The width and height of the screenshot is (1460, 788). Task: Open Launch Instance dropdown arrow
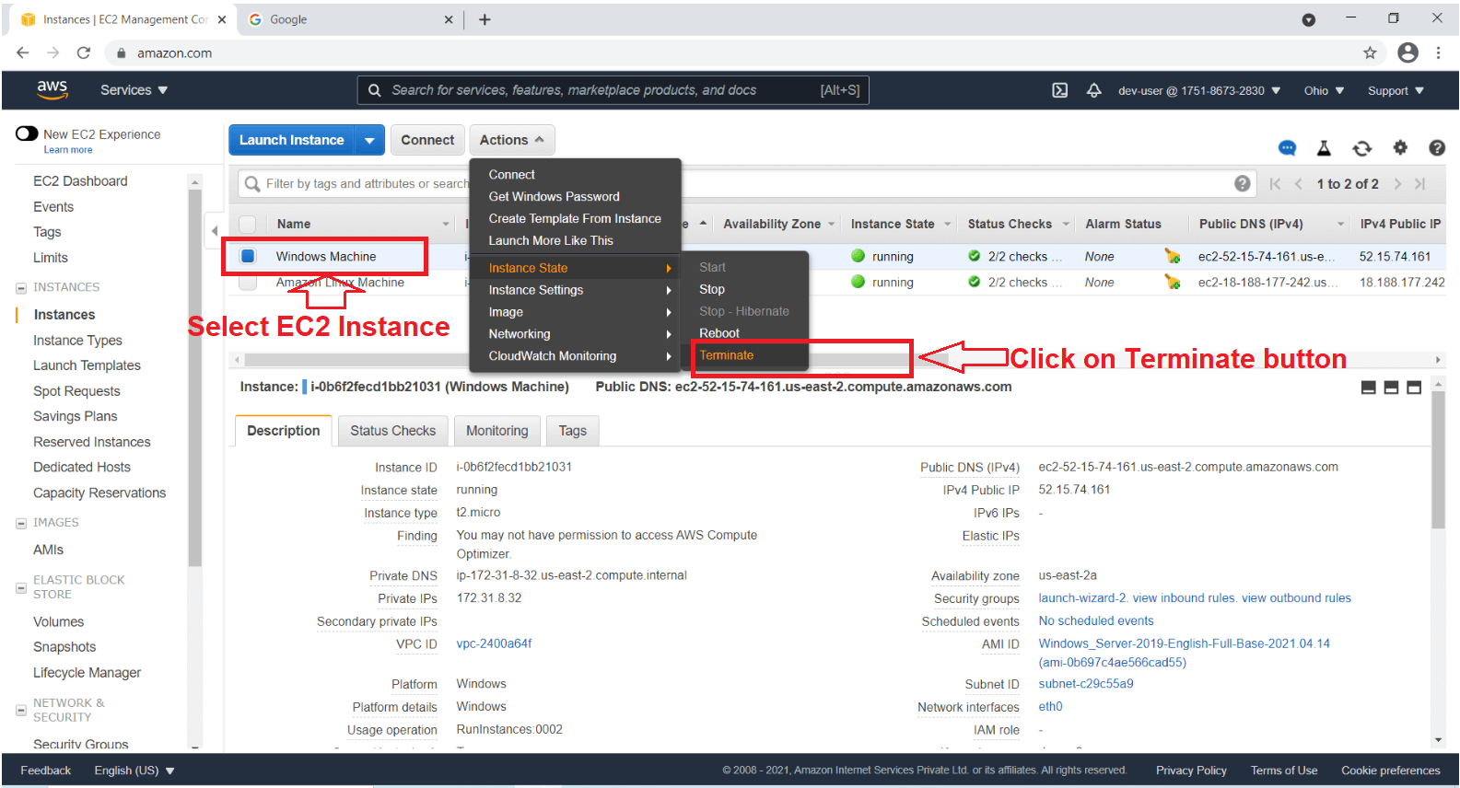(x=369, y=140)
